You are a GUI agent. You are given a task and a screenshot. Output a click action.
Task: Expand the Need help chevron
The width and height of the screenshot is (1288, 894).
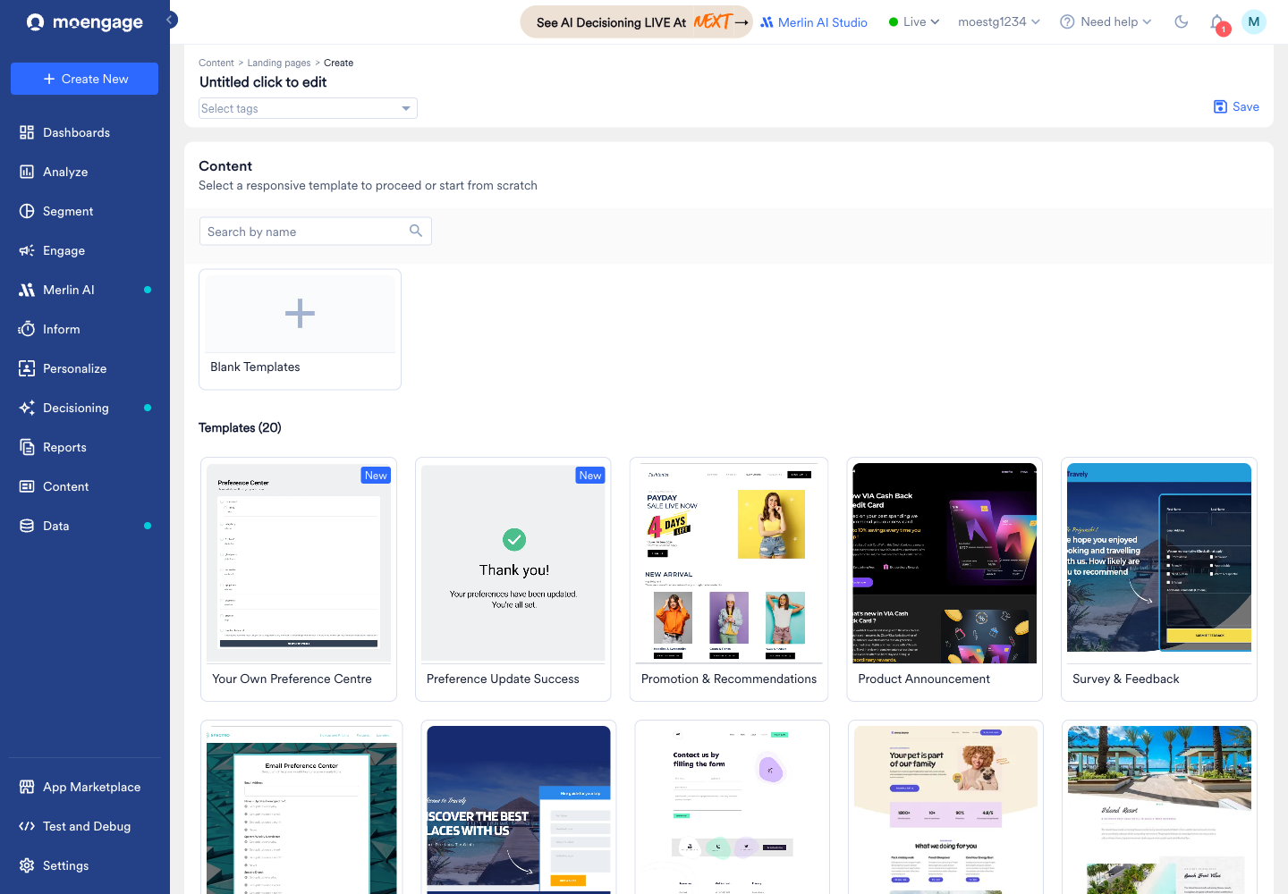point(1148,21)
